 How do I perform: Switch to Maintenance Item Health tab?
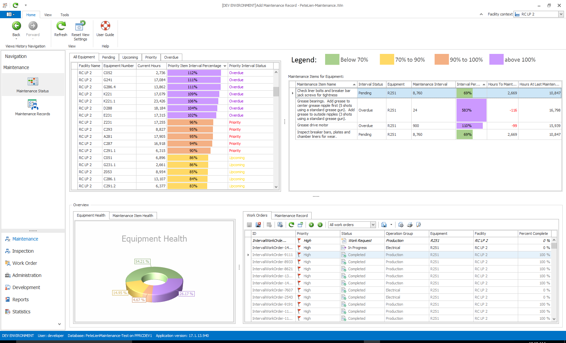(x=133, y=216)
